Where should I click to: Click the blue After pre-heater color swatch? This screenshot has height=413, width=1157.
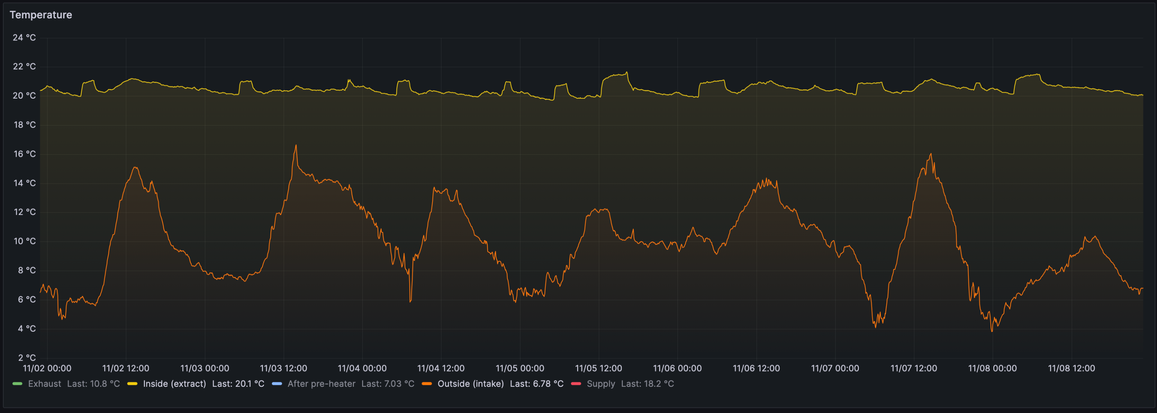(x=277, y=384)
